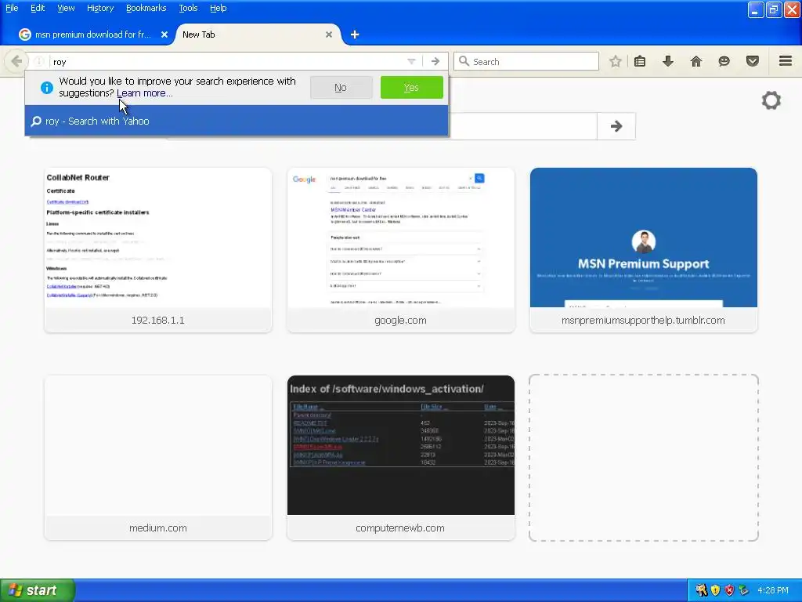Image resolution: width=802 pixels, height=602 pixels.
Task: Open the google.com tile
Action: (x=400, y=250)
